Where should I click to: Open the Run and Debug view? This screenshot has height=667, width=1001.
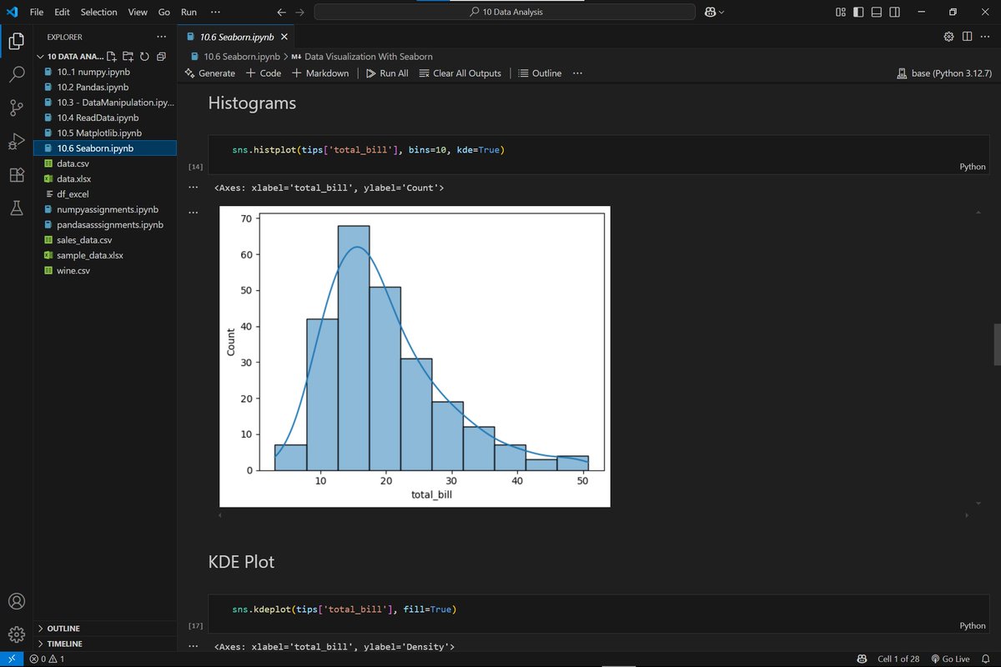click(16, 141)
